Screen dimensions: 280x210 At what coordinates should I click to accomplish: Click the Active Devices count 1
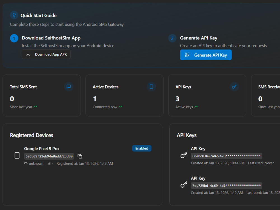click(95, 99)
